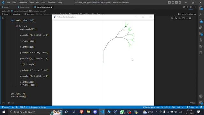Toggle bottom panel layout icon
Image resolution: width=204 pixels, height=115 pixels.
173,3
